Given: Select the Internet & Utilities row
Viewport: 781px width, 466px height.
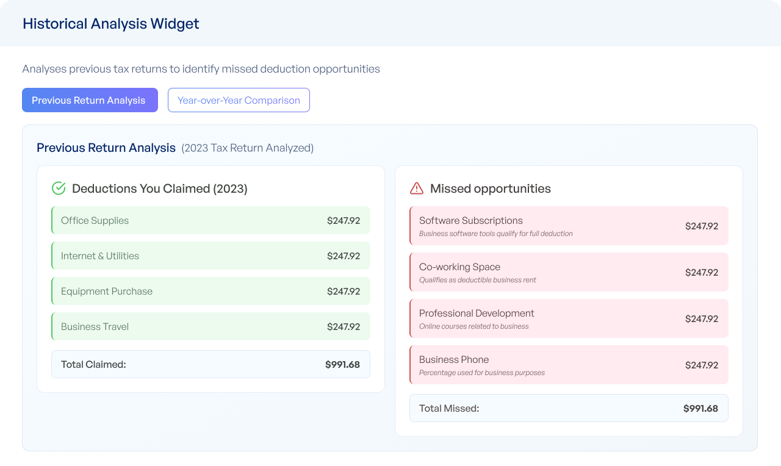Looking at the screenshot, I should coord(211,256).
